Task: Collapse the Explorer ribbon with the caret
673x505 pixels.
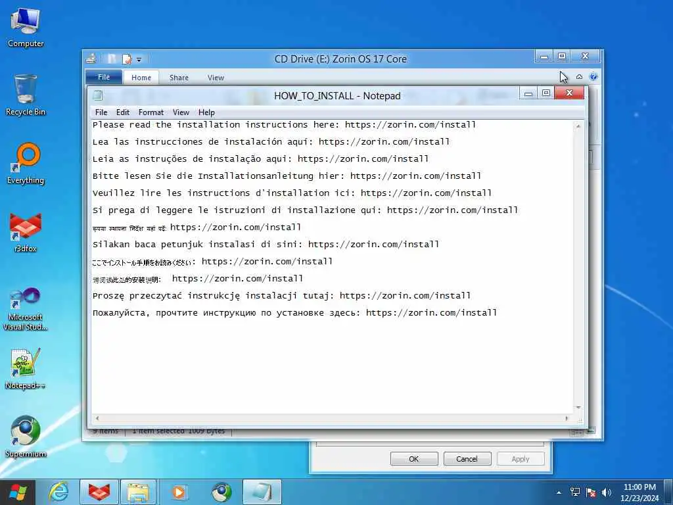Action: point(579,77)
